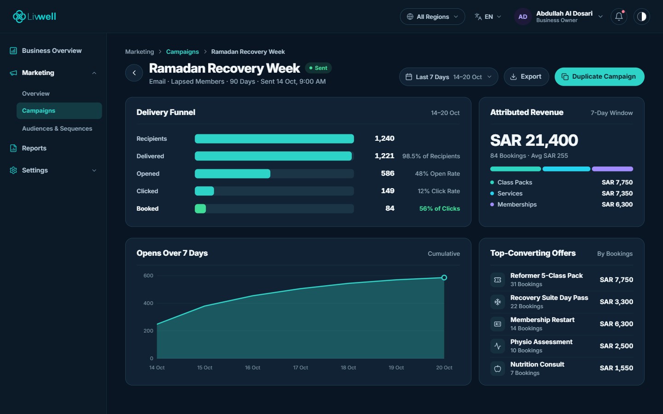Toggle the dark/light theme button
Viewport: 663px width, 414px height.
(641, 17)
